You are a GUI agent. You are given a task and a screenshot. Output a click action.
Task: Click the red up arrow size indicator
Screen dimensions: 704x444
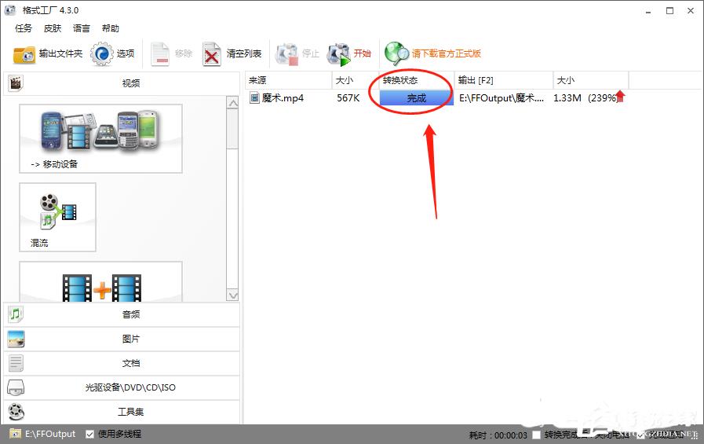coord(620,96)
